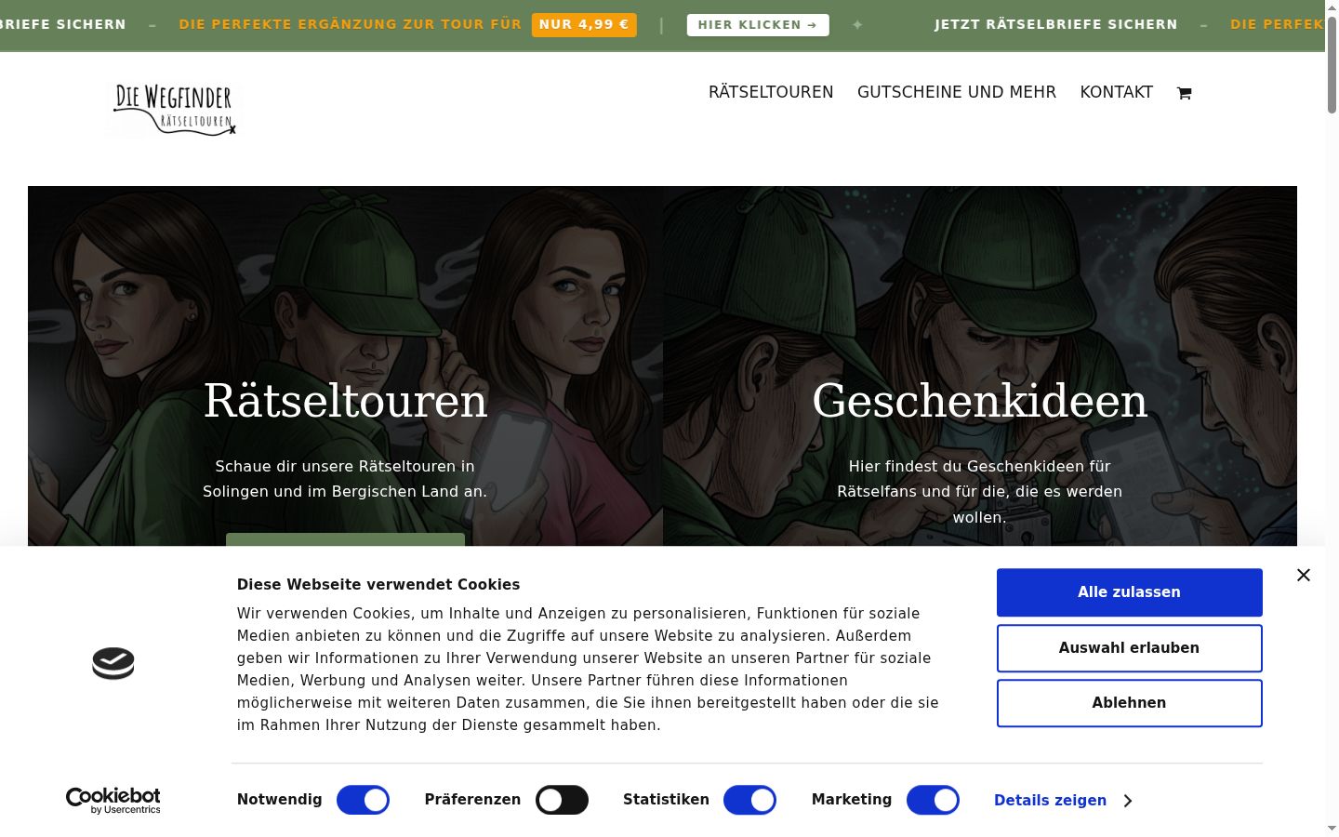The image size is (1339, 837).
Task: Click the scrollbar down arrow
Action: click(x=1332, y=829)
